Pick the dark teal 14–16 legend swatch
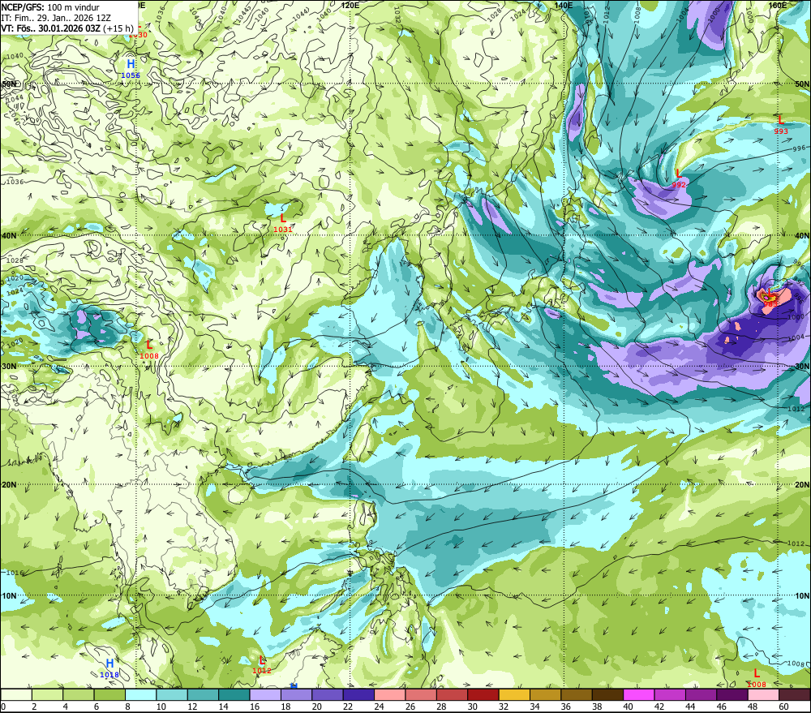 point(234,694)
